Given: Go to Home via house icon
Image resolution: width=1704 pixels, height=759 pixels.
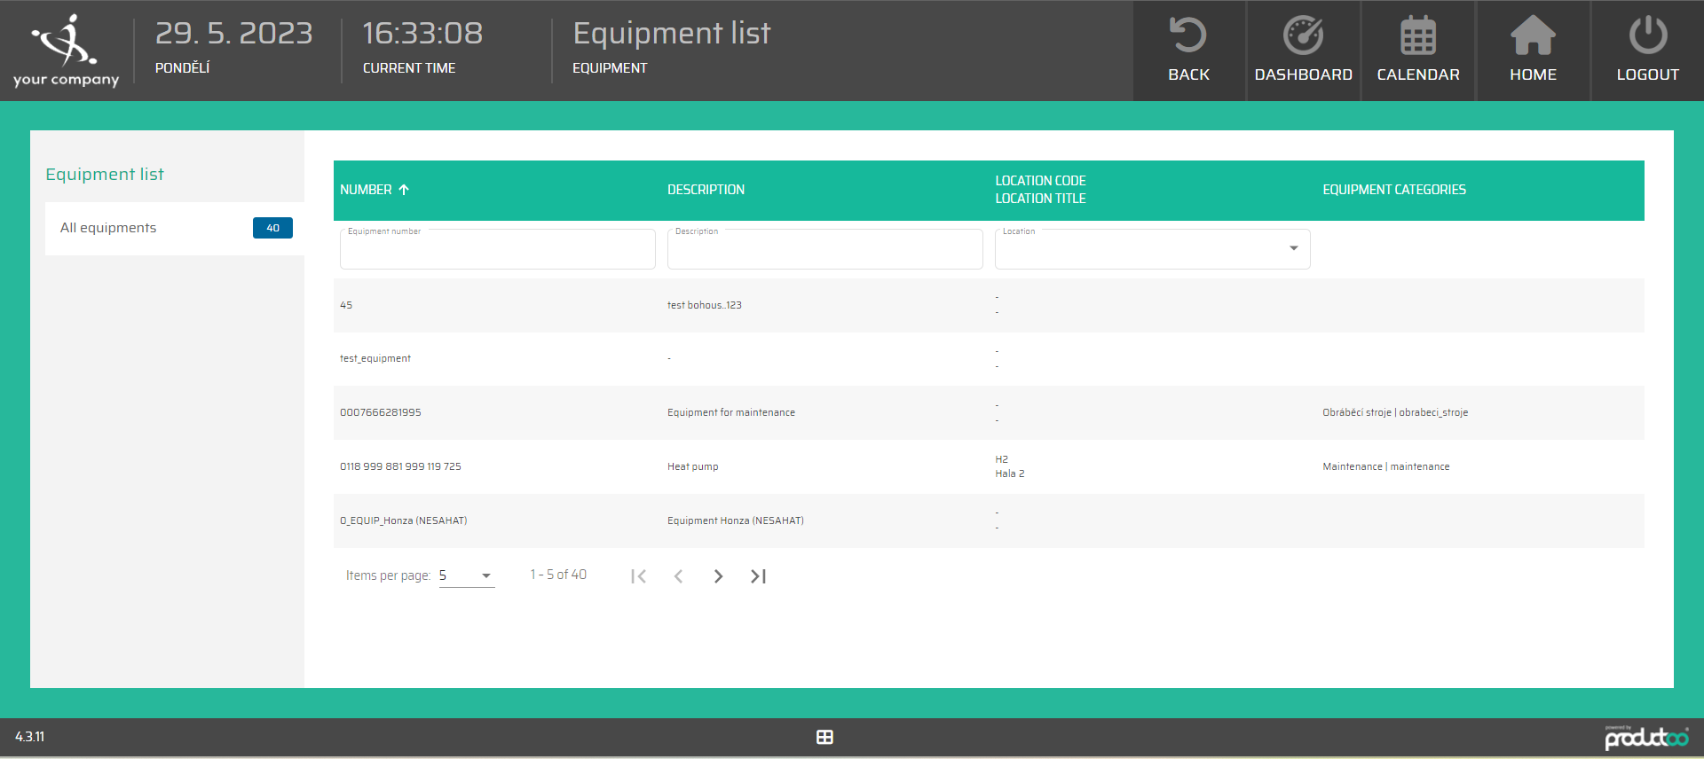Looking at the screenshot, I should [1533, 36].
